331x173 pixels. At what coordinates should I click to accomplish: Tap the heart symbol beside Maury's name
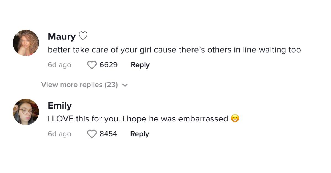(x=84, y=36)
